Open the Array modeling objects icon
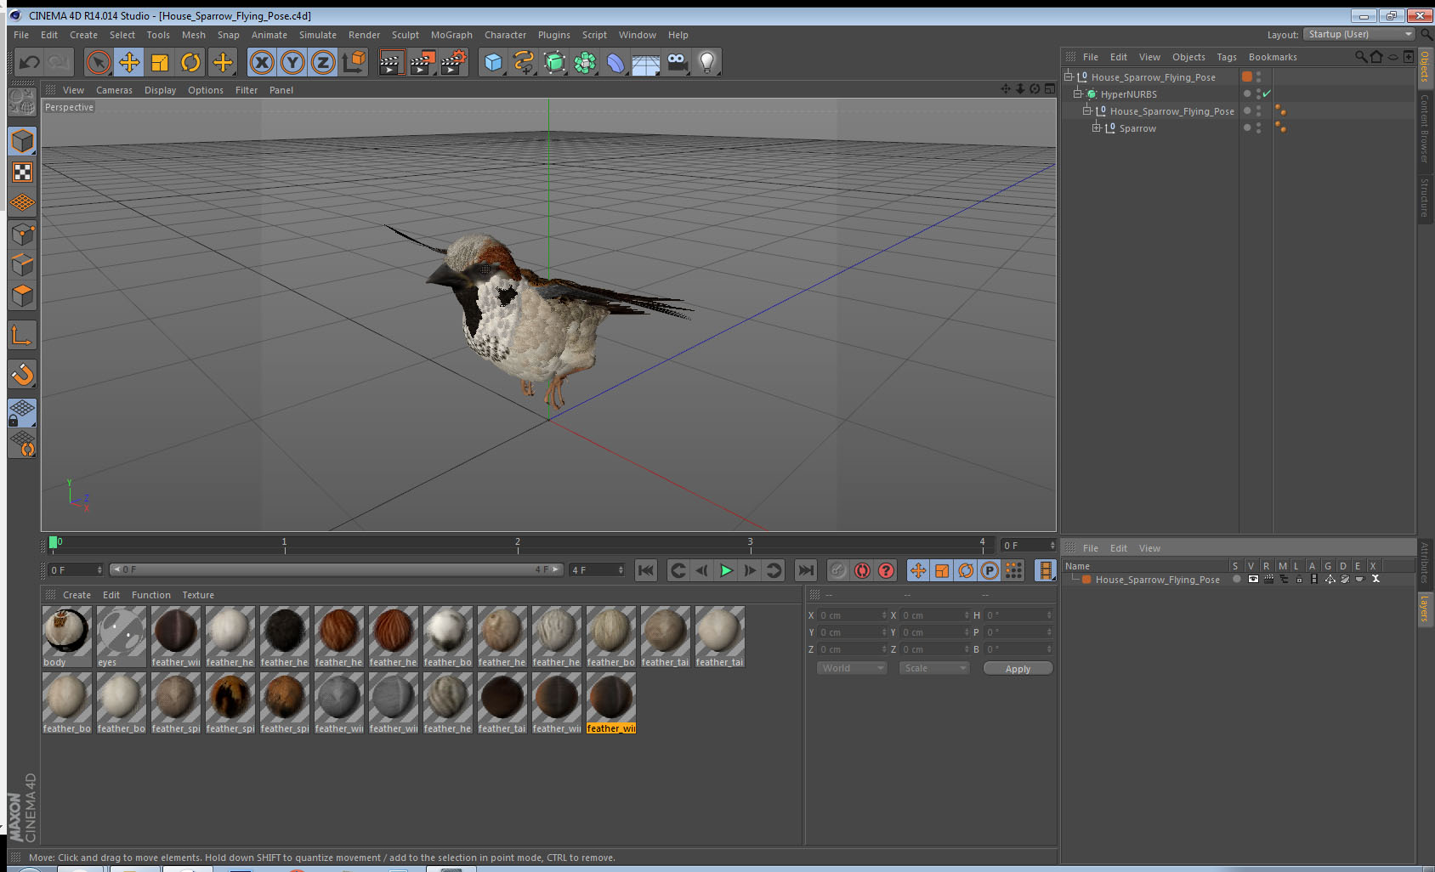 pyautogui.click(x=585, y=62)
